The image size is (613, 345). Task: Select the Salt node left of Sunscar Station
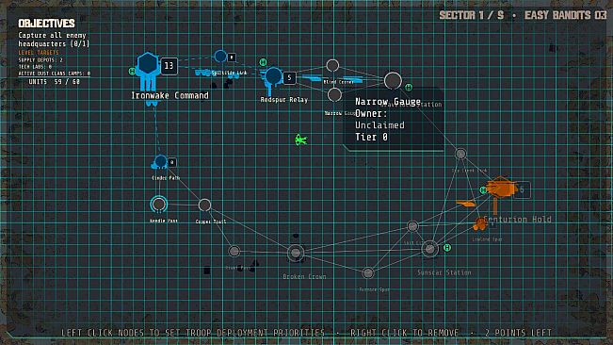tap(412, 226)
